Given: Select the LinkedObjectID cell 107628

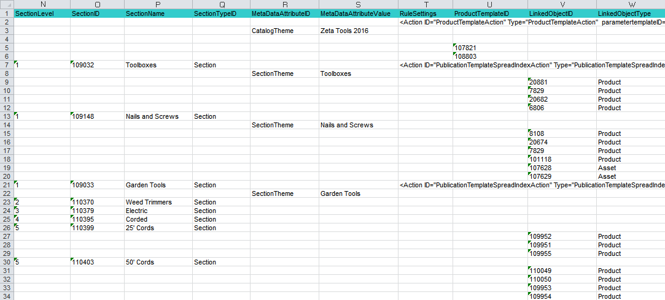Looking at the screenshot, I should pyautogui.click(x=562, y=168).
